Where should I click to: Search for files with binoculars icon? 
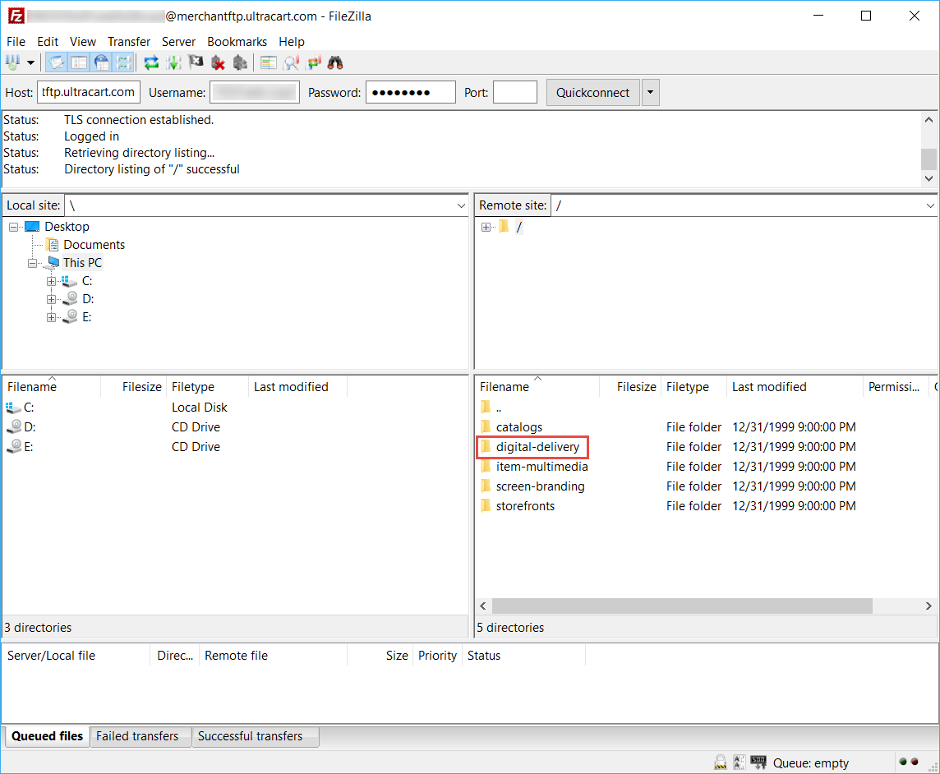[x=336, y=62]
